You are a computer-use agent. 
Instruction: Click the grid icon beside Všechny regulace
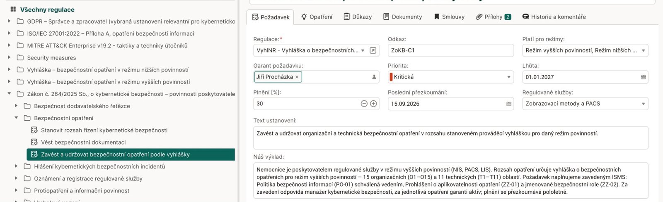pyautogui.click(x=13, y=9)
